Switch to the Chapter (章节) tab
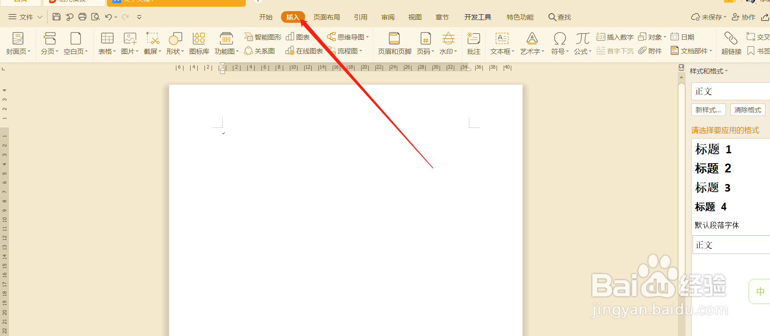The width and height of the screenshot is (770, 336). point(442,17)
